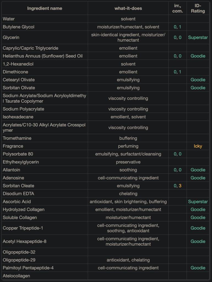Click the 'Ingredient name' column header

point(45,8)
